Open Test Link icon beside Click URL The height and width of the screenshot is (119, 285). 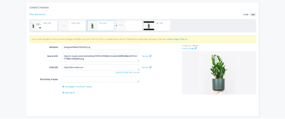click(x=150, y=67)
